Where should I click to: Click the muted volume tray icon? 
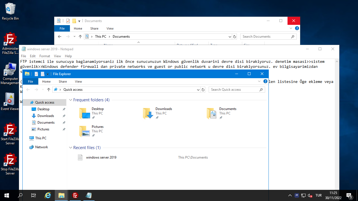coord(310,195)
